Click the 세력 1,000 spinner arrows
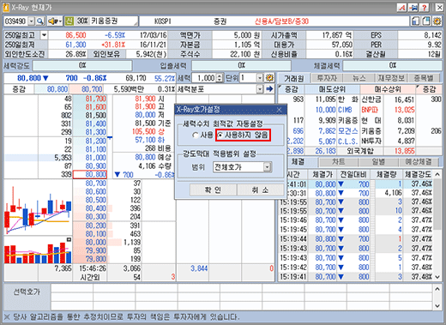This screenshot has width=446, height=325. point(220,78)
